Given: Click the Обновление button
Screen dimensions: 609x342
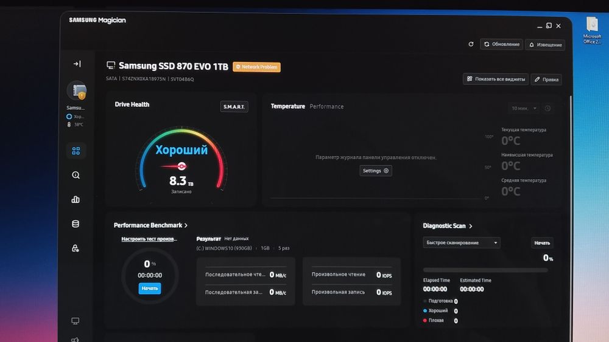Looking at the screenshot, I should pyautogui.click(x=501, y=44).
